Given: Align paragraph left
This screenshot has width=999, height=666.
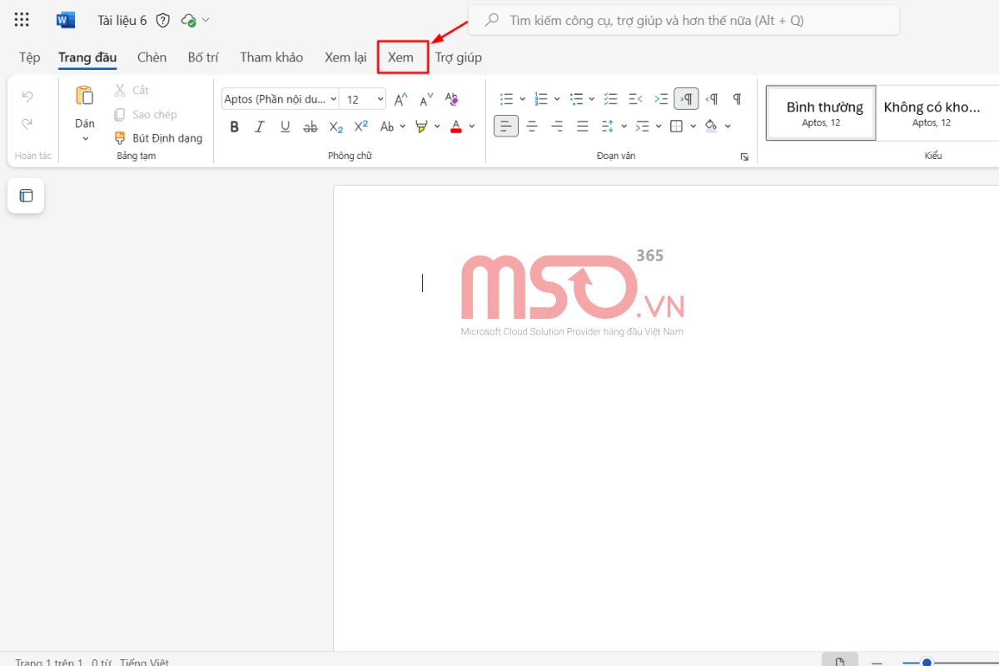Looking at the screenshot, I should 506,127.
